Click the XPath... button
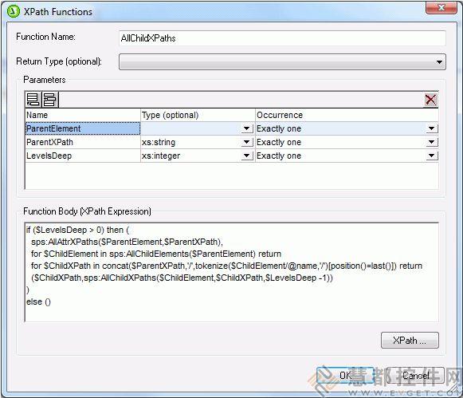The image size is (463, 398). (410, 341)
